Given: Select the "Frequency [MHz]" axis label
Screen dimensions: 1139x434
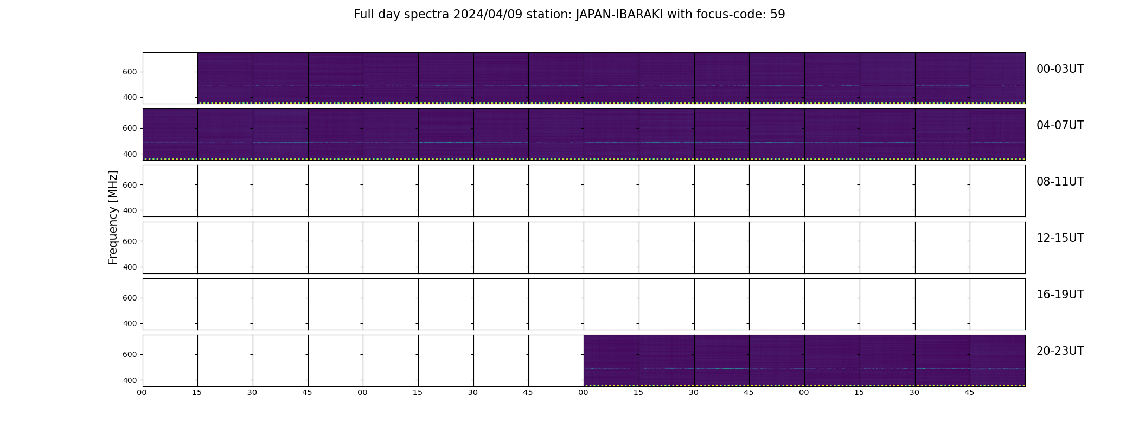Looking at the screenshot, I should (113, 217).
